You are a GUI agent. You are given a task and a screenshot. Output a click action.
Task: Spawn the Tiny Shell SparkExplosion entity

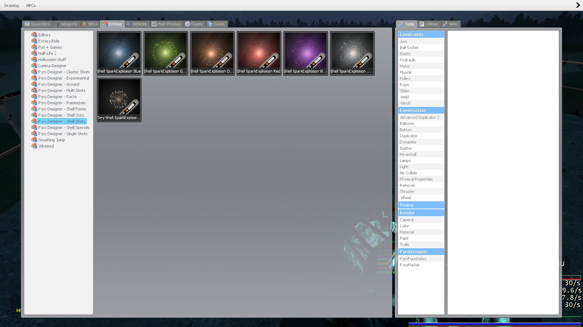119,100
